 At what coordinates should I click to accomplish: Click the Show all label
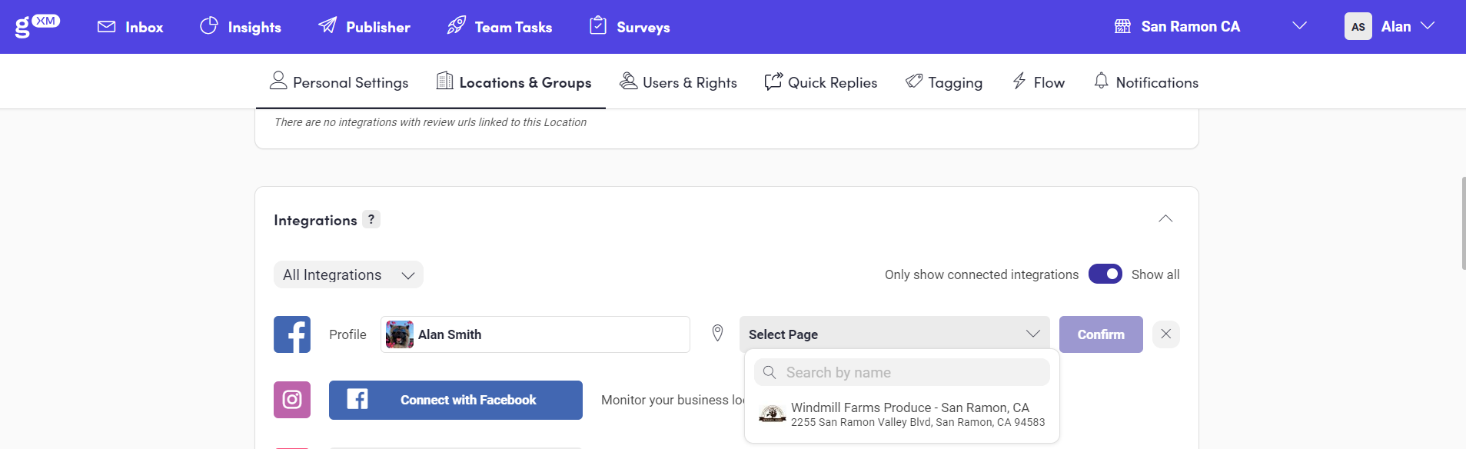point(1155,274)
